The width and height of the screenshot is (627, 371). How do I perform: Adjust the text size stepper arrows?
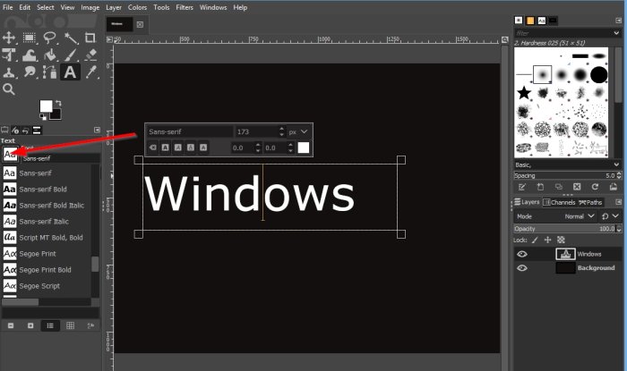pyautogui.click(x=282, y=131)
